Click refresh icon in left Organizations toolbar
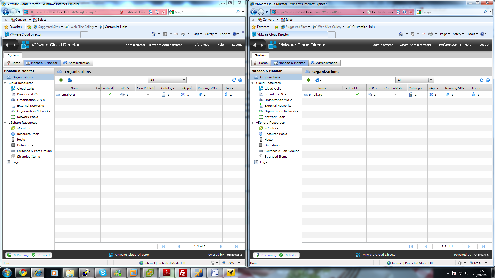 tap(234, 80)
